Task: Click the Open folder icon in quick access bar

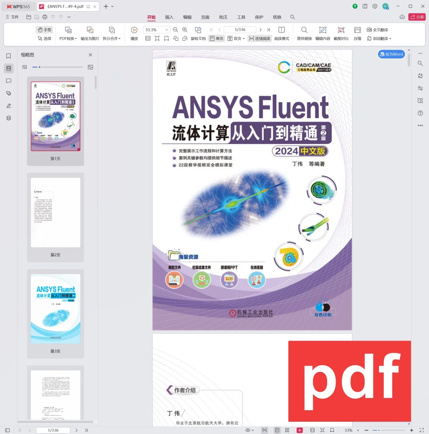Action: tap(29, 17)
